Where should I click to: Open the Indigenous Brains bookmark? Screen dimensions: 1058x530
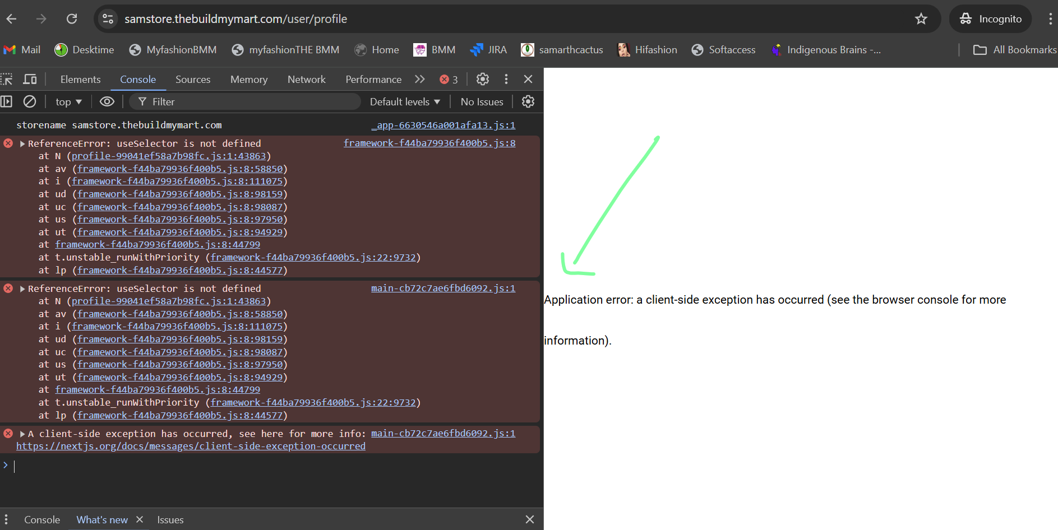[825, 50]
